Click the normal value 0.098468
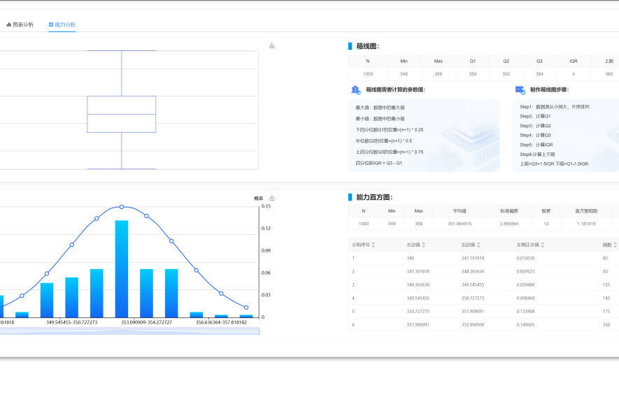The width and height of the screenshot is (619, 411). [525, 298]
